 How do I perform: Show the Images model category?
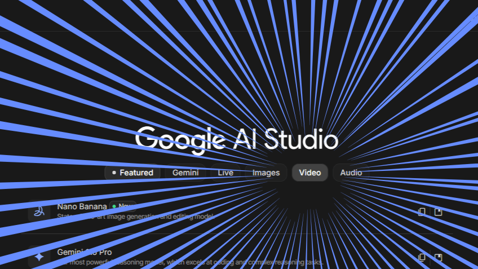[x=266, y=173]
